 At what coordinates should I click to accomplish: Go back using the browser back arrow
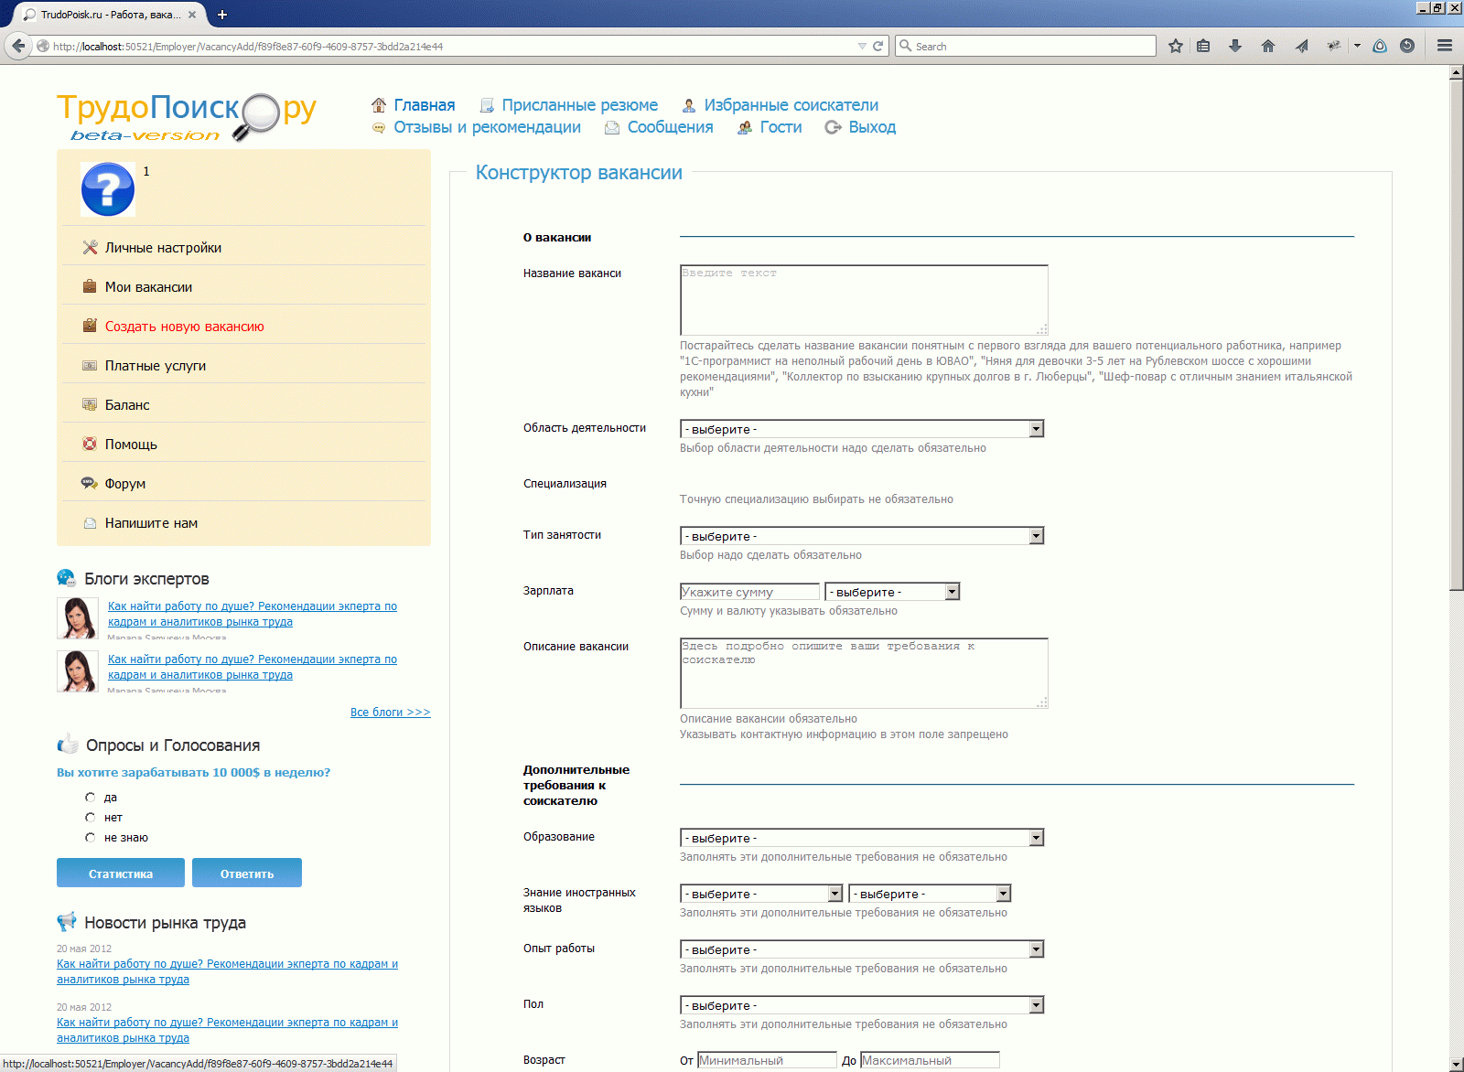pos(18,46)
